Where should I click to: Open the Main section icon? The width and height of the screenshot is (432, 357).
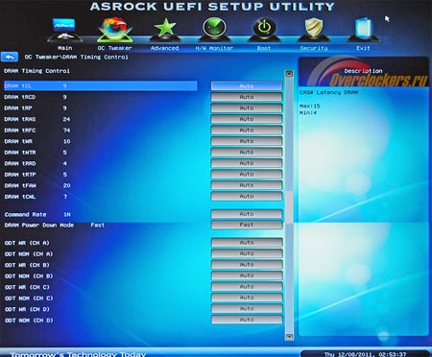(64, 30)
